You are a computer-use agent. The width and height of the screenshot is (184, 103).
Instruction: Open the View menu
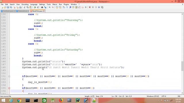click(x=18, y=5)
